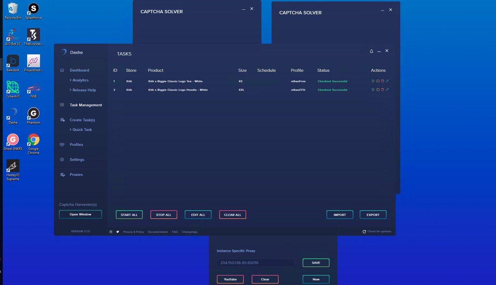The image size is (496, 285).
Task: Delete task 2 with its trash icon
Action: point(382,90)
